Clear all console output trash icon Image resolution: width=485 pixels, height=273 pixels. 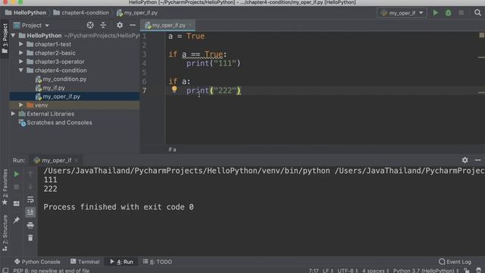tap(30, 237)
